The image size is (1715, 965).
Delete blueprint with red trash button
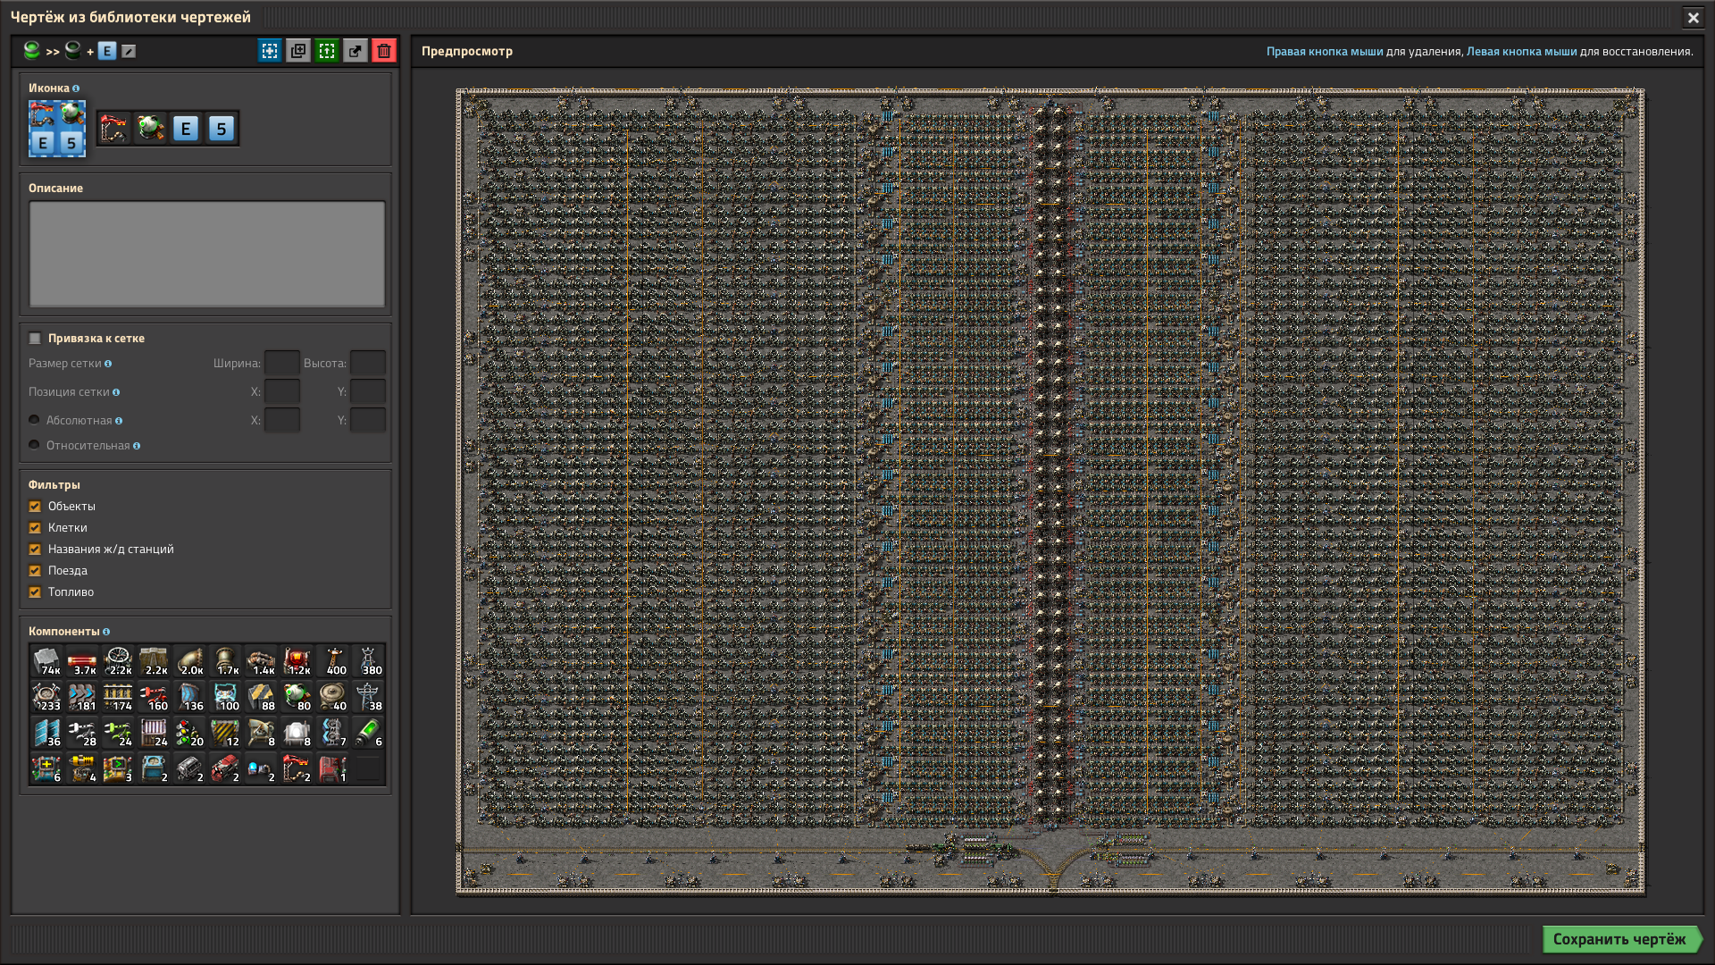pos(384,51)
